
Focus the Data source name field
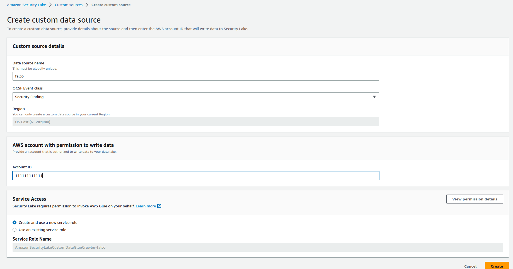195,76
